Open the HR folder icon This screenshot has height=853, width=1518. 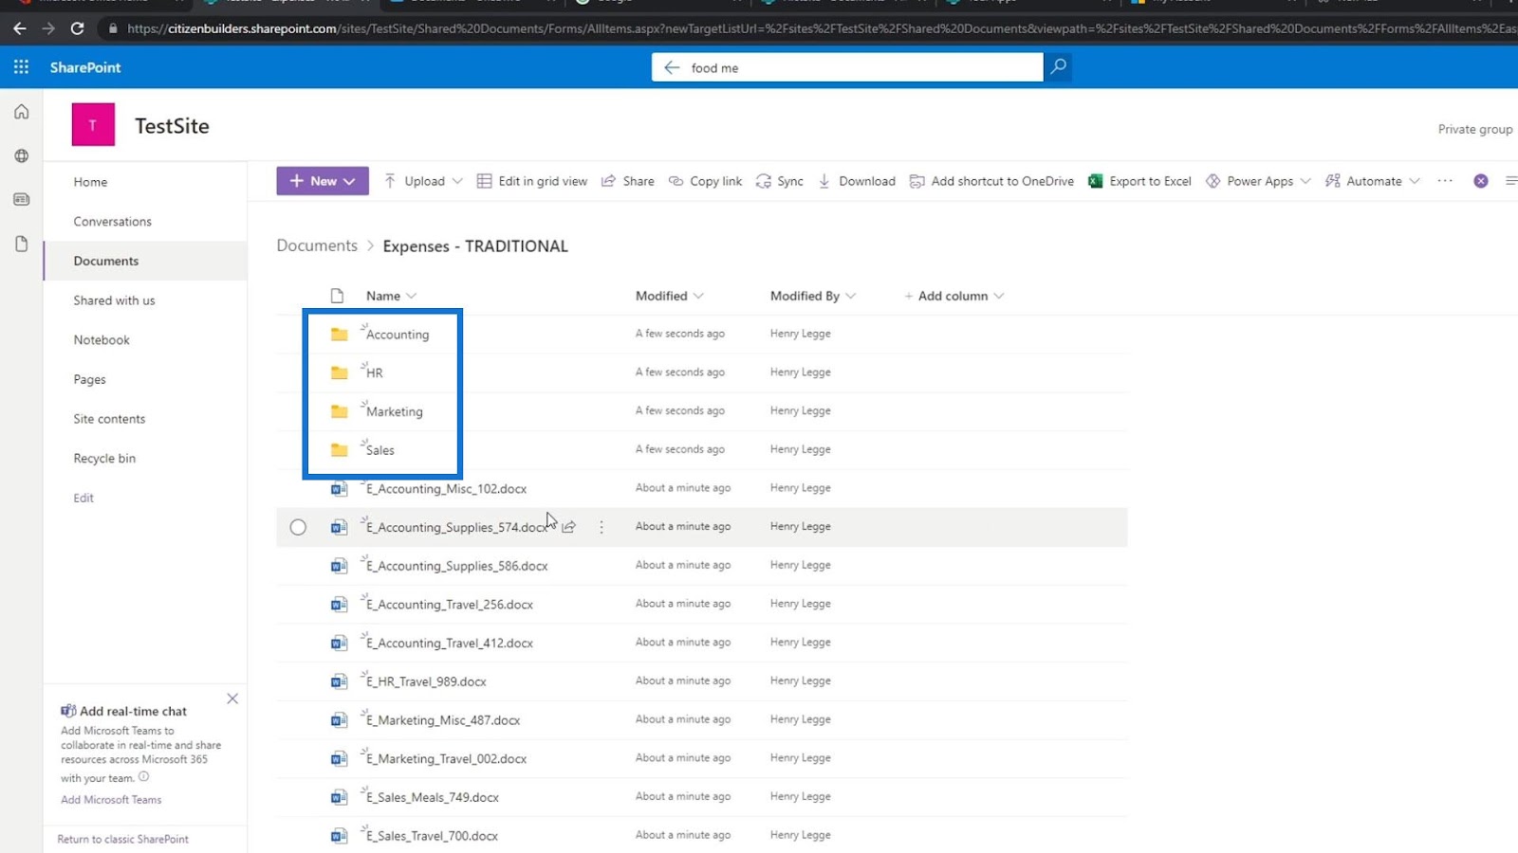[x=339, y=372]
